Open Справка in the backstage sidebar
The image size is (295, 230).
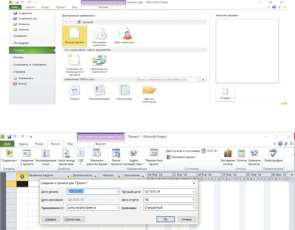click(19, 71)
